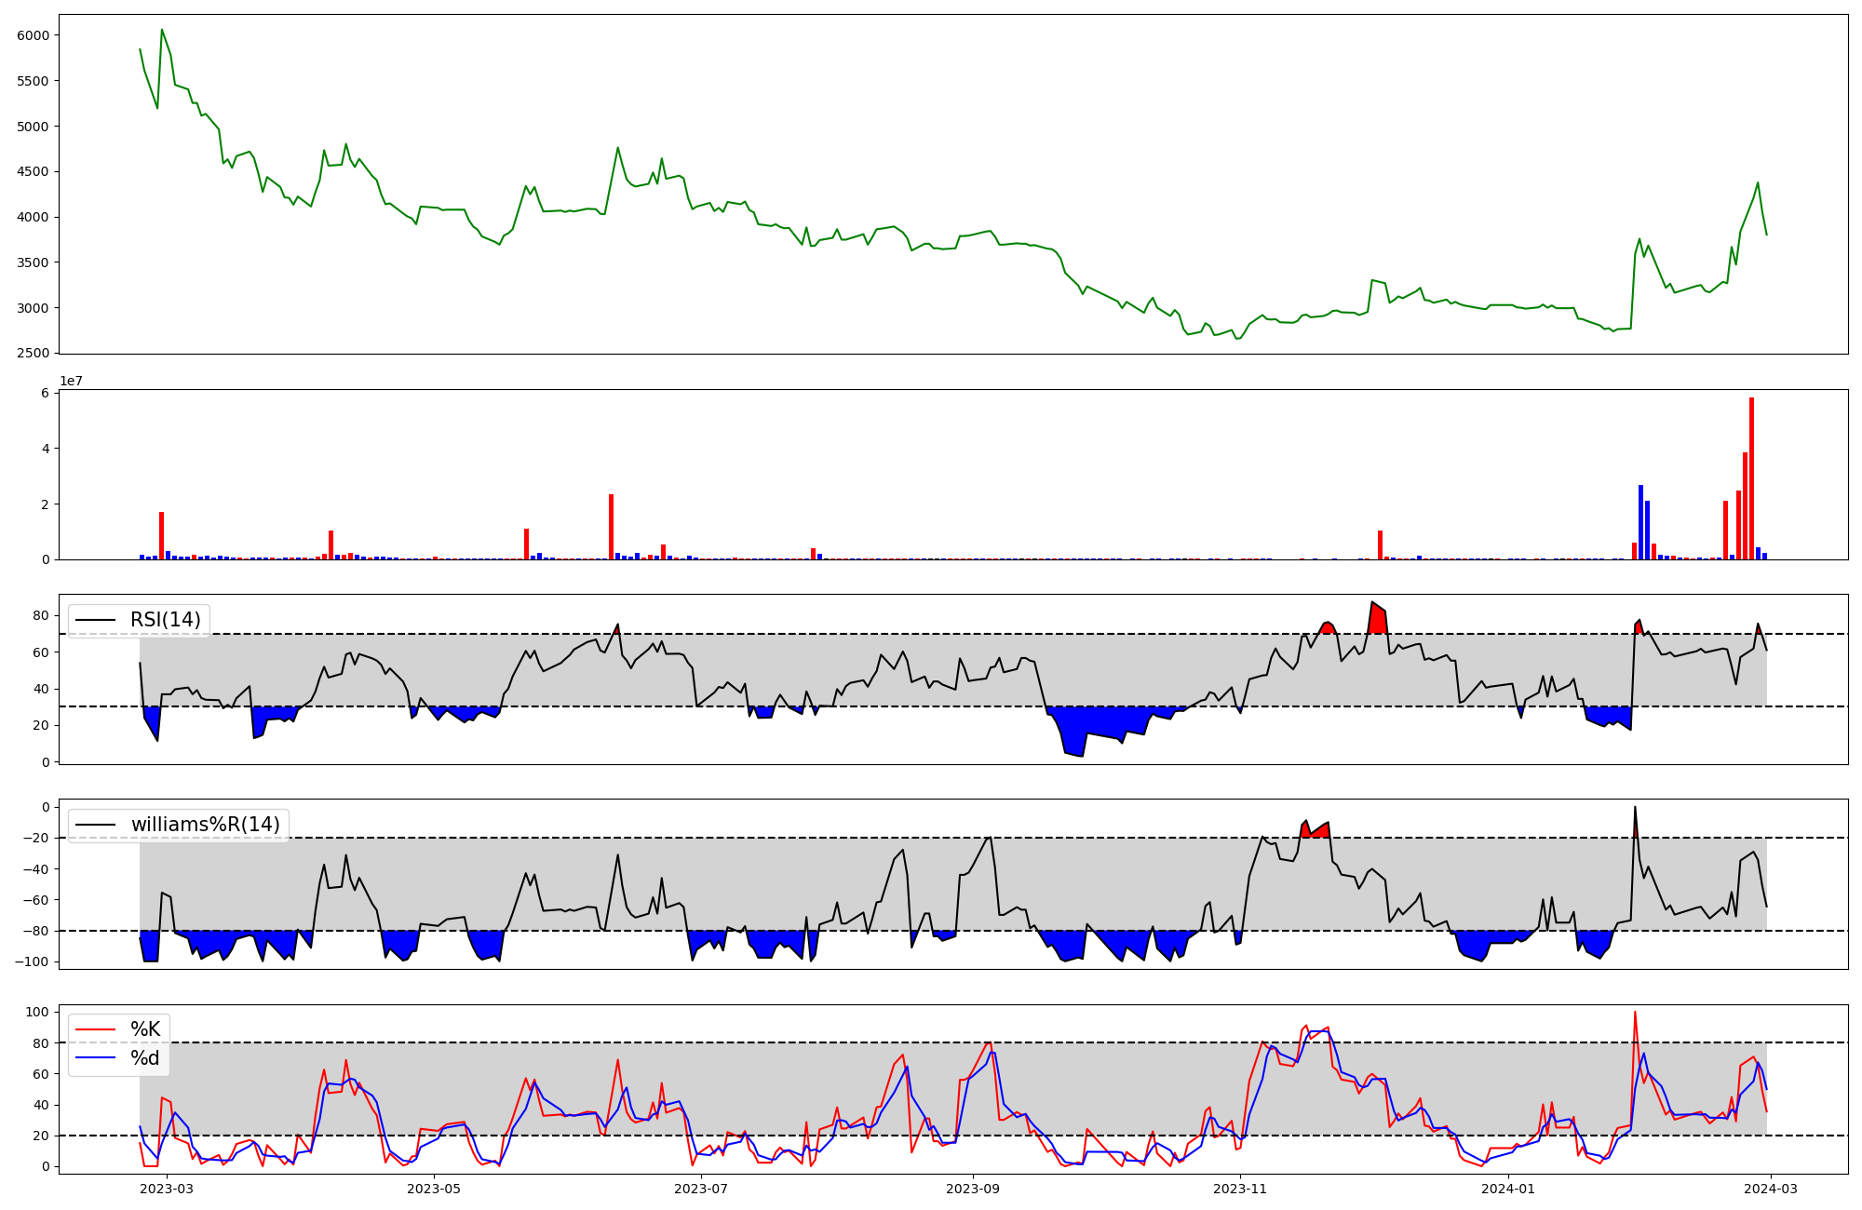Screen dimensions: 1862x1210
Task: Click the 6000 price axis label
Action: click(x=33, y=35)
